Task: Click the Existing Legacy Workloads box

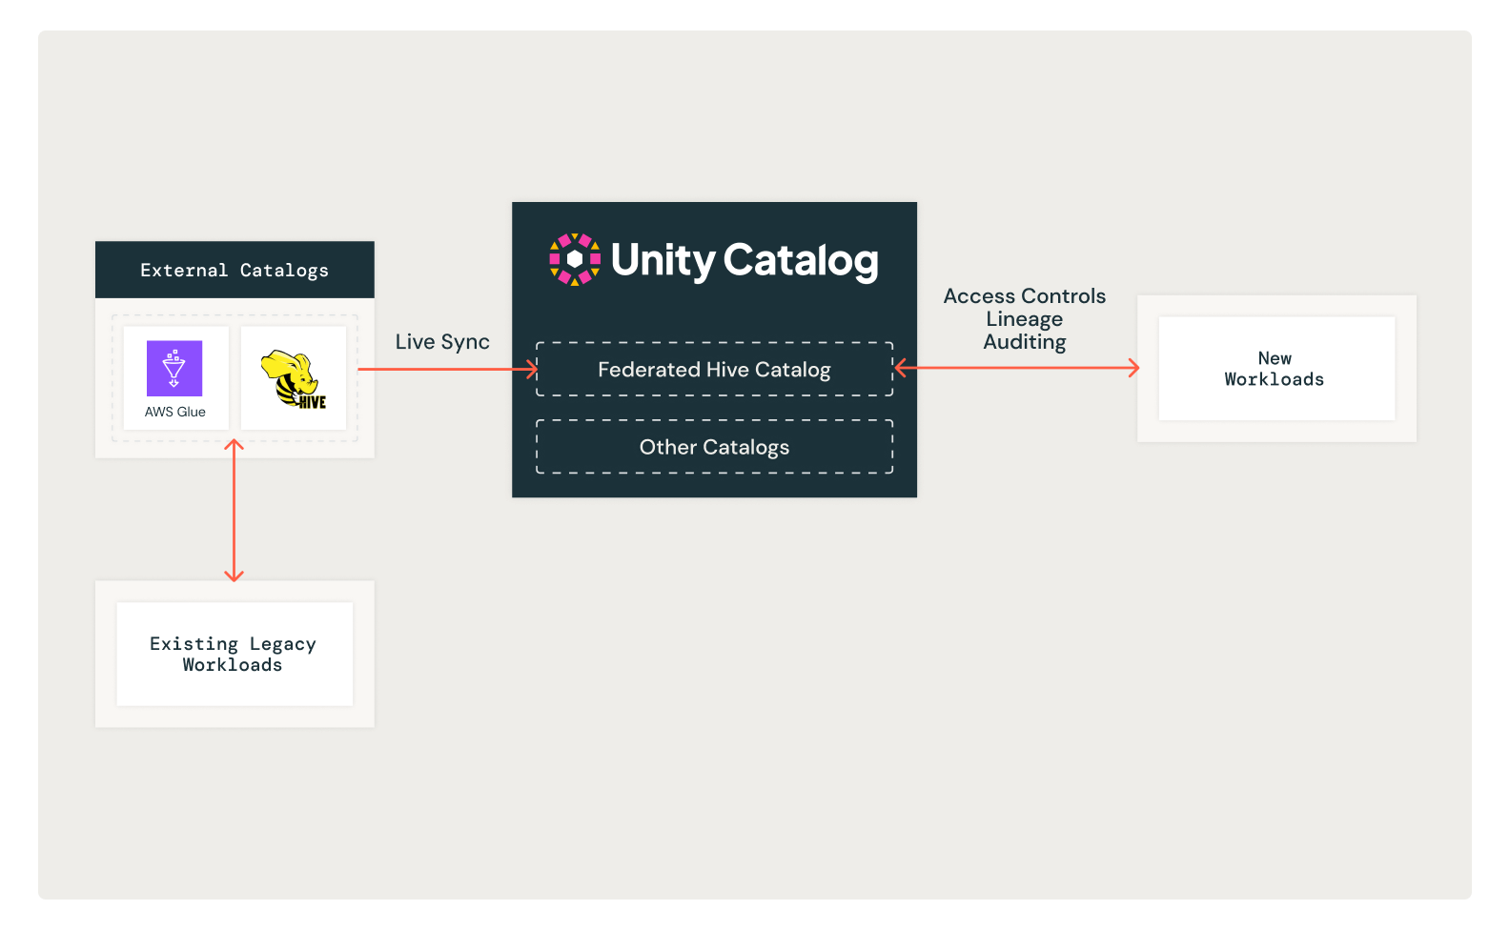Action: [235, 654]
